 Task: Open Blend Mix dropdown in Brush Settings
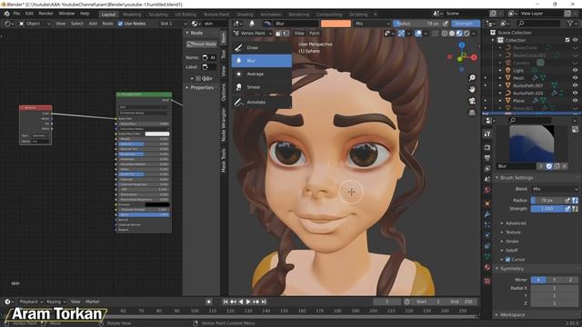555,189
